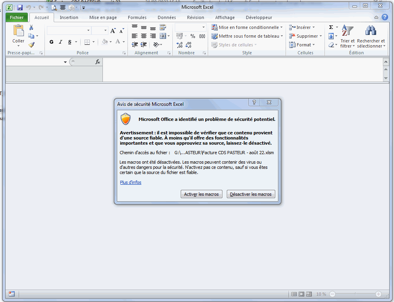The width and height of the screenshot is (394, 302).
Task: Switch to the Données tab
Action: [166, 17]
